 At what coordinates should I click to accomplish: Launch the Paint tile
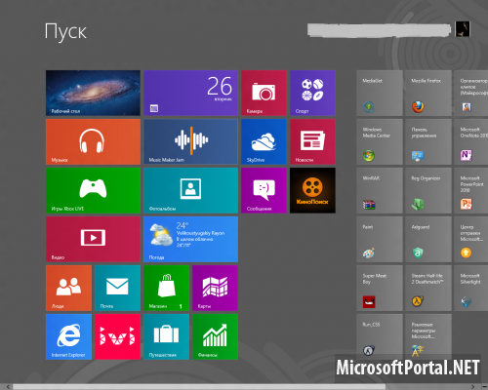(x=380, y=239)
